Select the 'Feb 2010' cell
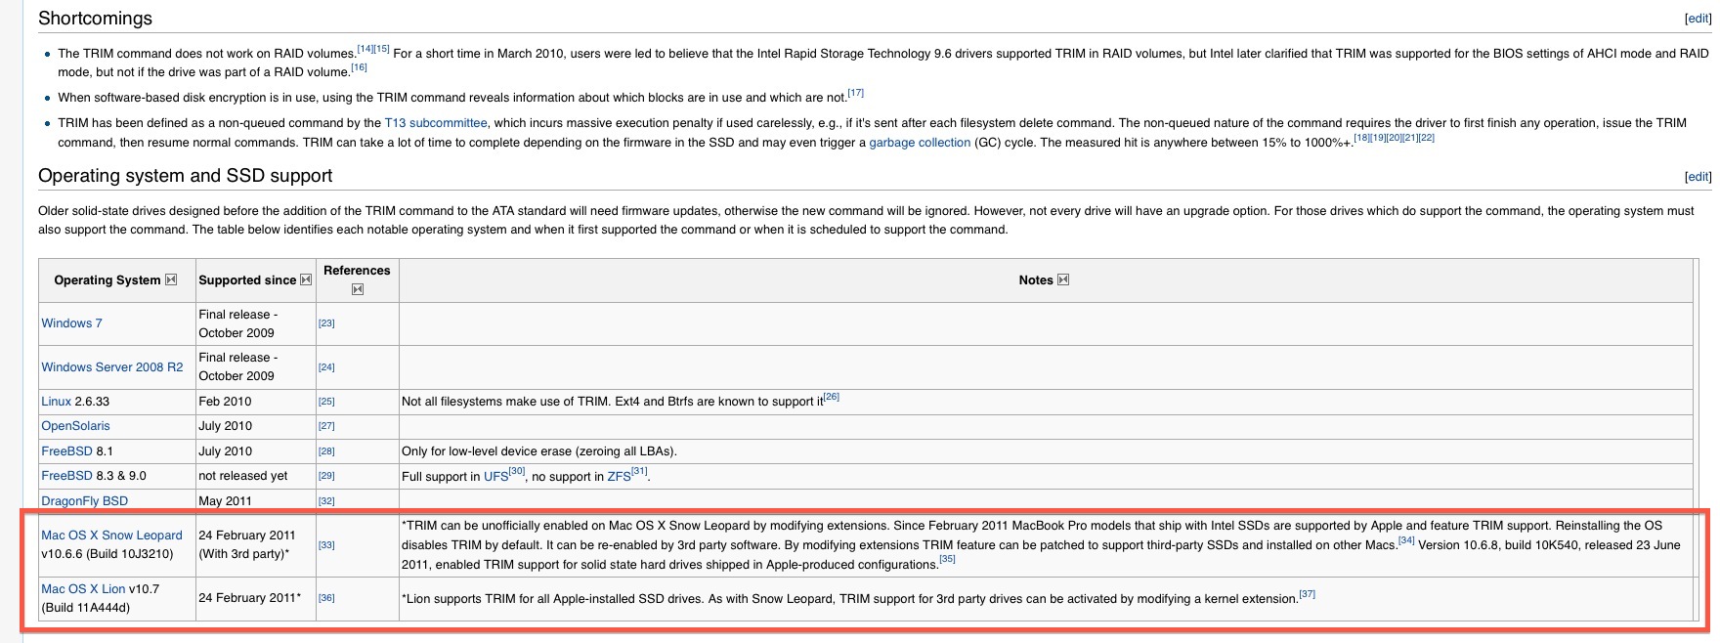This screenshot has height=643, width=1720. [225, 402]
